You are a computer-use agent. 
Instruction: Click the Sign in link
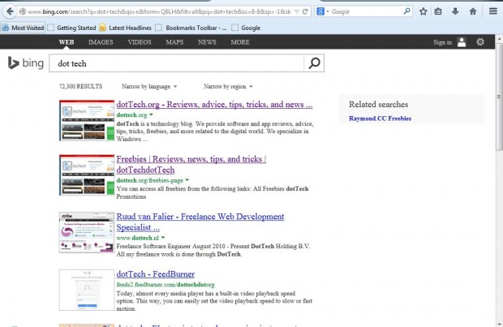[x=443, y=42]
